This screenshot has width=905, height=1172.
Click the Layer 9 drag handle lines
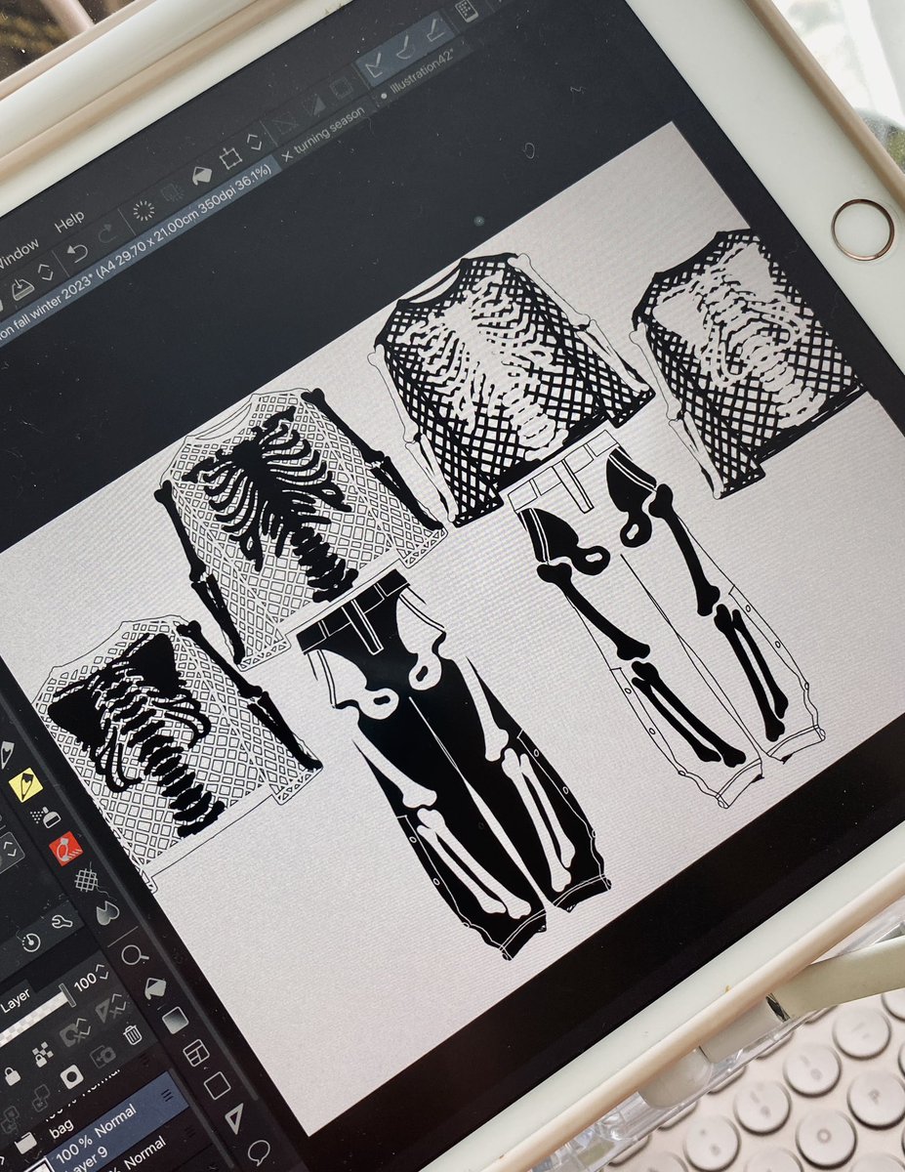(x=167, y=1095)
